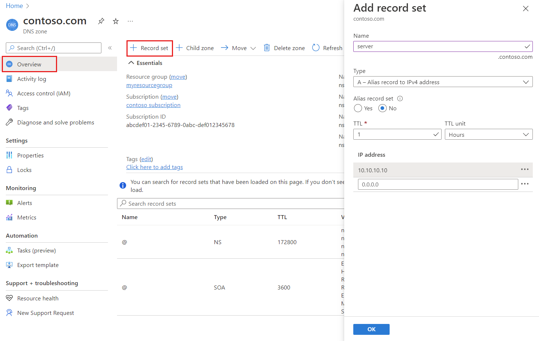The width and height of the screenshot is (539, 341).
Task: Collapse the left sidebar menu
Action: click(110, 48)
